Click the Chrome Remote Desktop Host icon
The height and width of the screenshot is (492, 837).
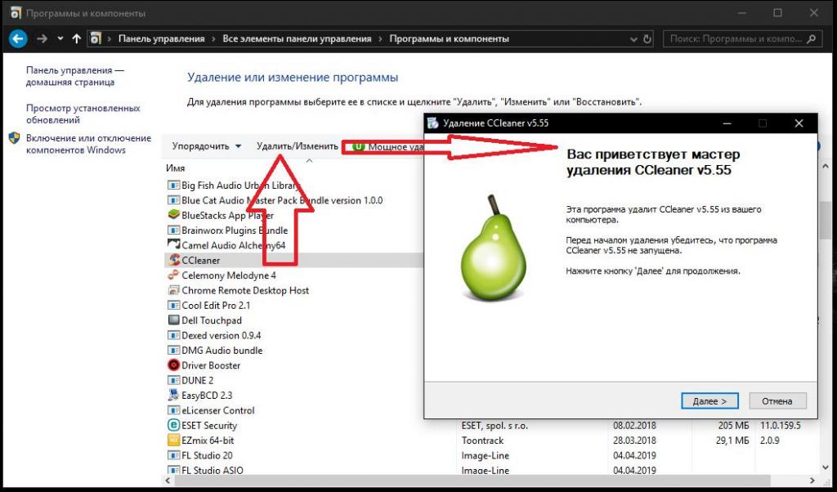[173, 290]
